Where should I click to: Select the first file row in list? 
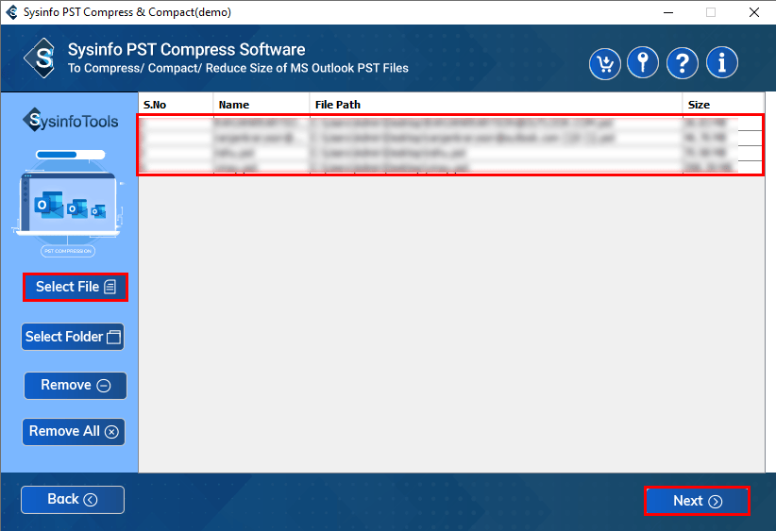point(450,124)
